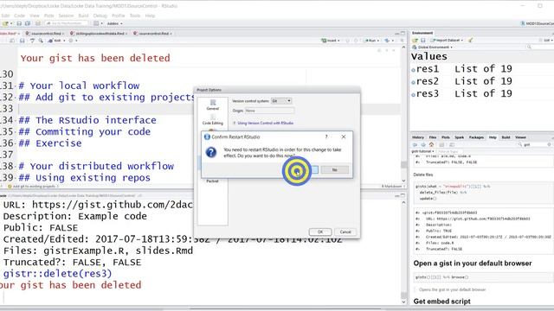The height and width of the screenshot is (311, 554).
Task: Open the Knit options dropdown arrow
Action: click(64, 41)
